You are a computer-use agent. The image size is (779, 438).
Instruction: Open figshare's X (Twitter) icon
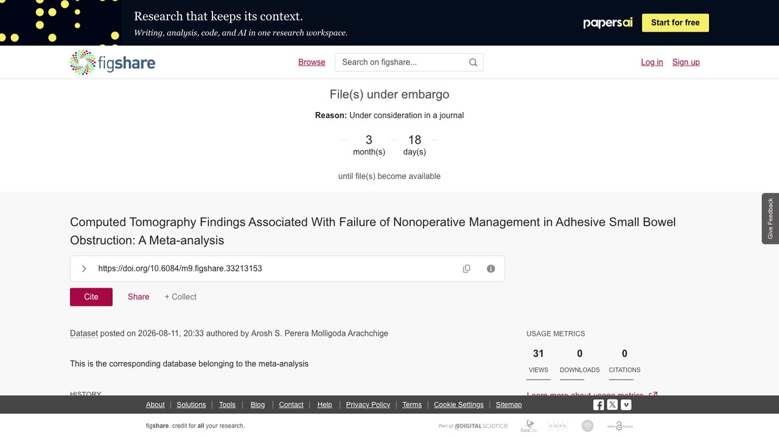click(612, 405)
